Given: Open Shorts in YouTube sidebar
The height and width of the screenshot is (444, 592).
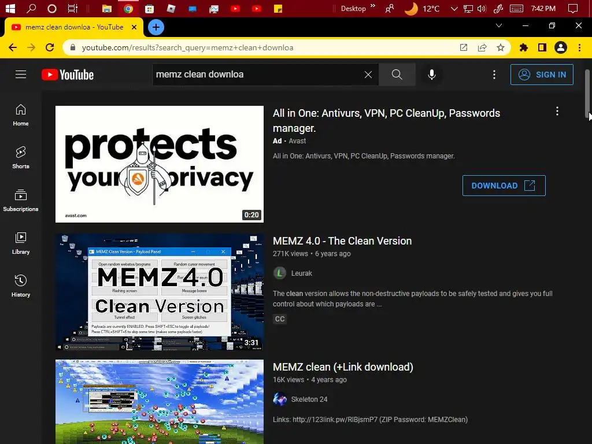Looking at the screenshot, I should tap(21, 158).
